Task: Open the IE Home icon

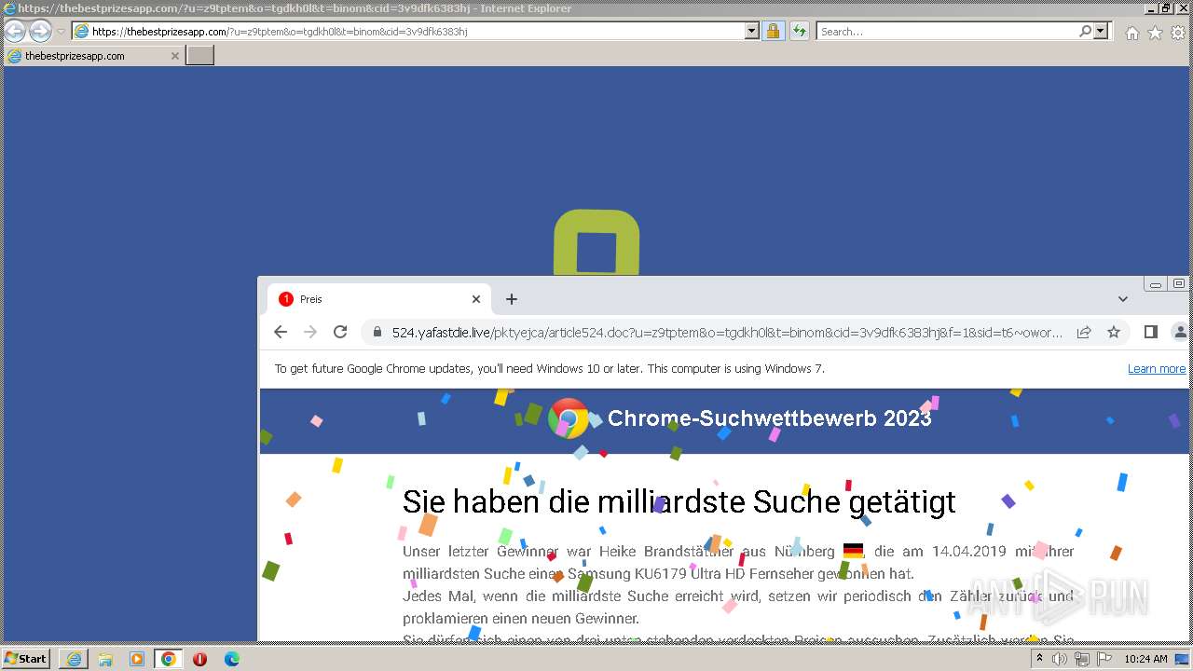Action: tap(1131, 33)
